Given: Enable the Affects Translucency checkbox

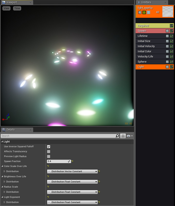Looking at the screenshot, I should (x=49, y=152).
